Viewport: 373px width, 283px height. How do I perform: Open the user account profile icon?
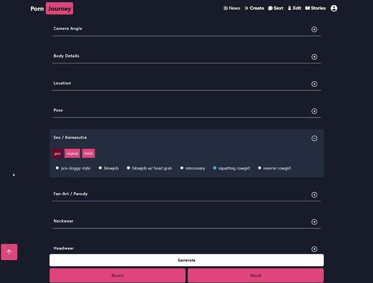coord(333,8)
